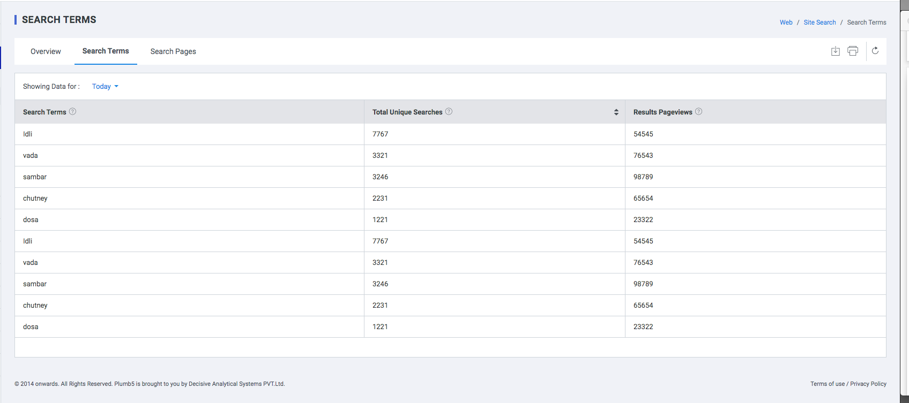This screenshot has height=403, width=909.
Task: Click help icon next to Search Terms header
Action: (x=73, y=111)
